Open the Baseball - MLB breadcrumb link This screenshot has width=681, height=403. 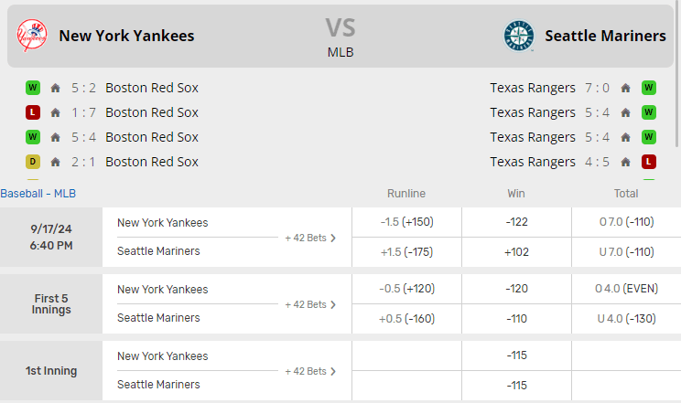pyautogui.click(x=38, y=194)
